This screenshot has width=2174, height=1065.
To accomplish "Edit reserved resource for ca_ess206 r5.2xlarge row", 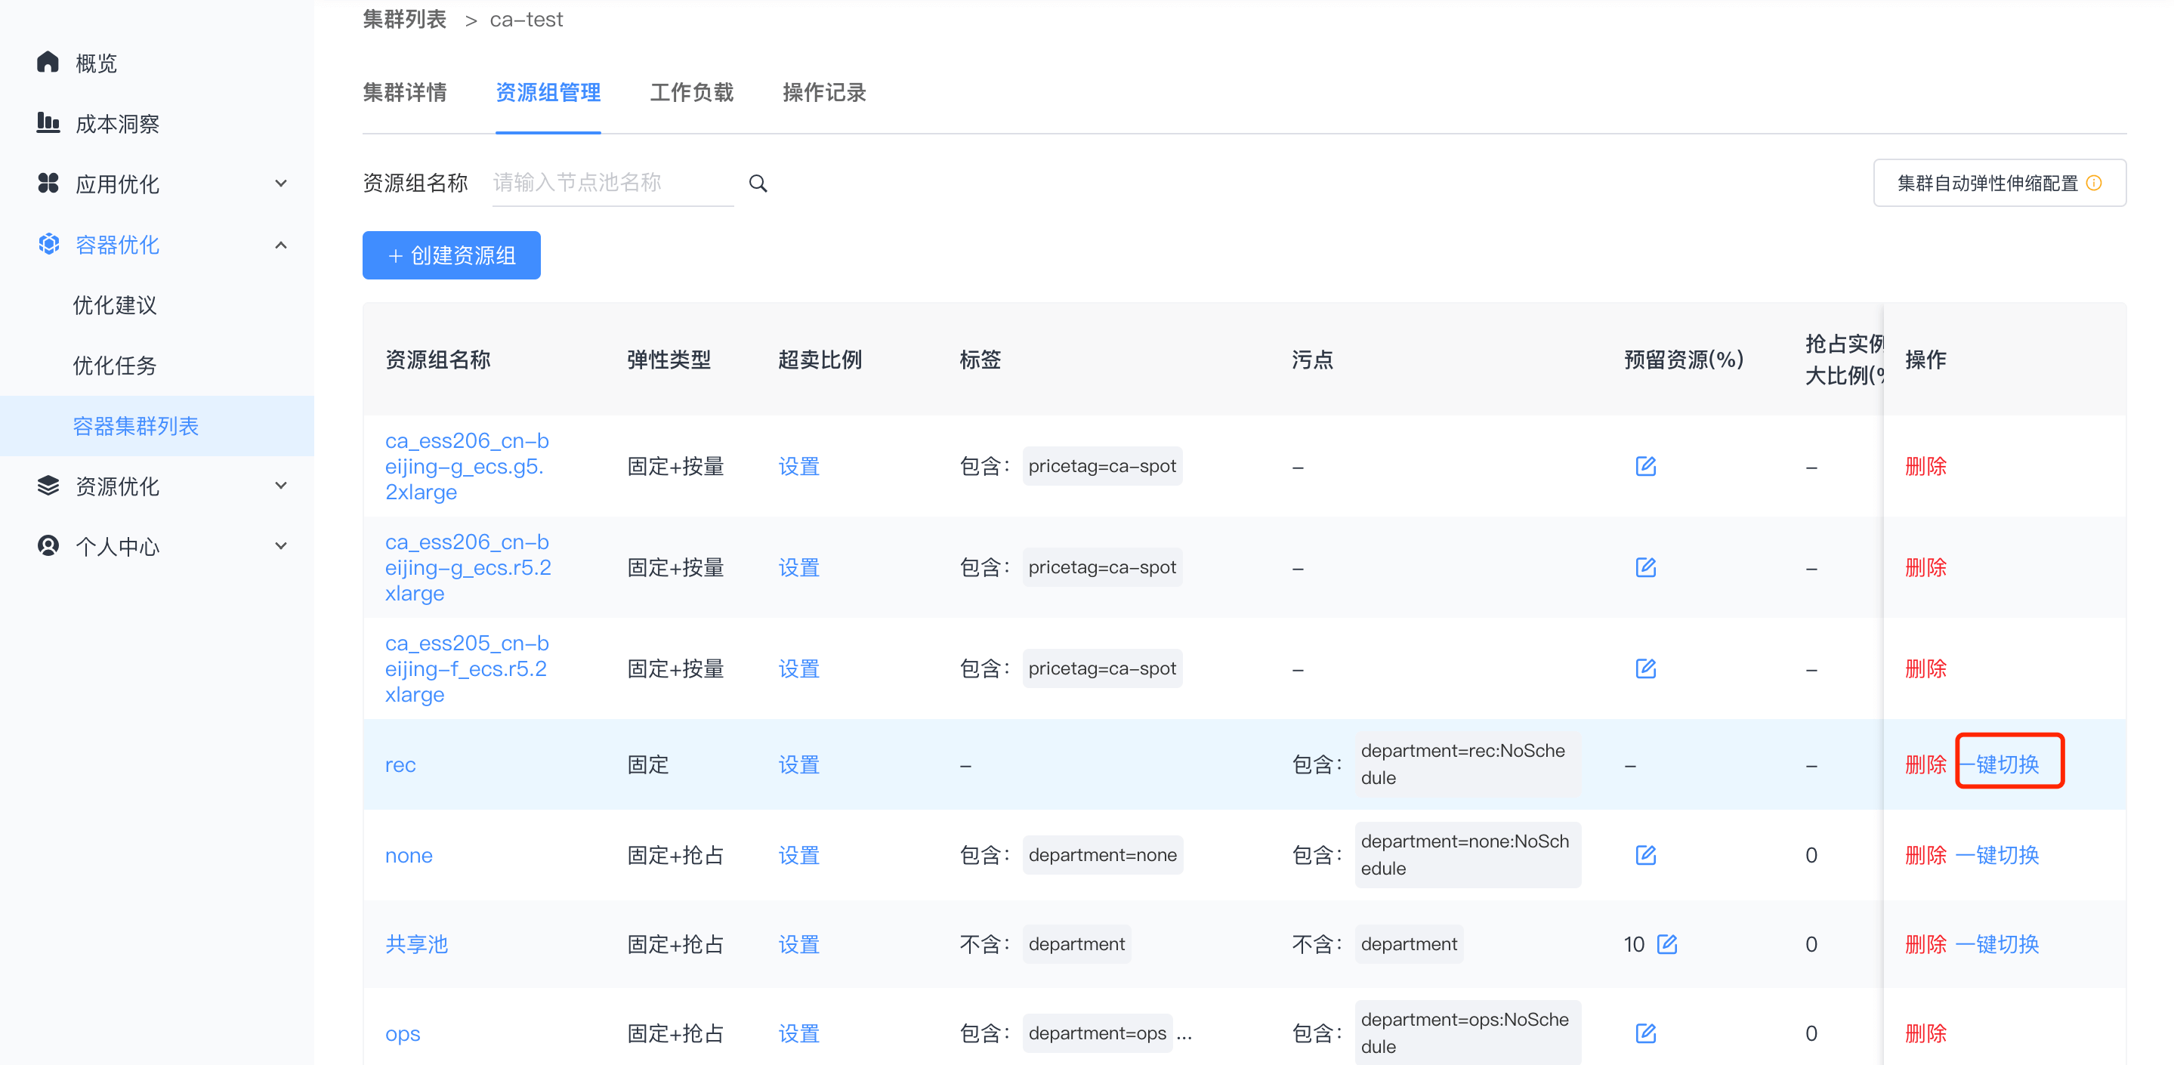I will coord(1646,567).
